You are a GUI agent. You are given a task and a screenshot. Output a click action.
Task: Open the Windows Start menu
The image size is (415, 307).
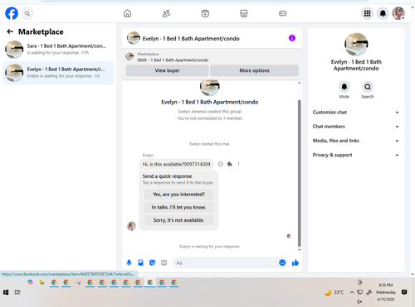[x=6, y=292]
